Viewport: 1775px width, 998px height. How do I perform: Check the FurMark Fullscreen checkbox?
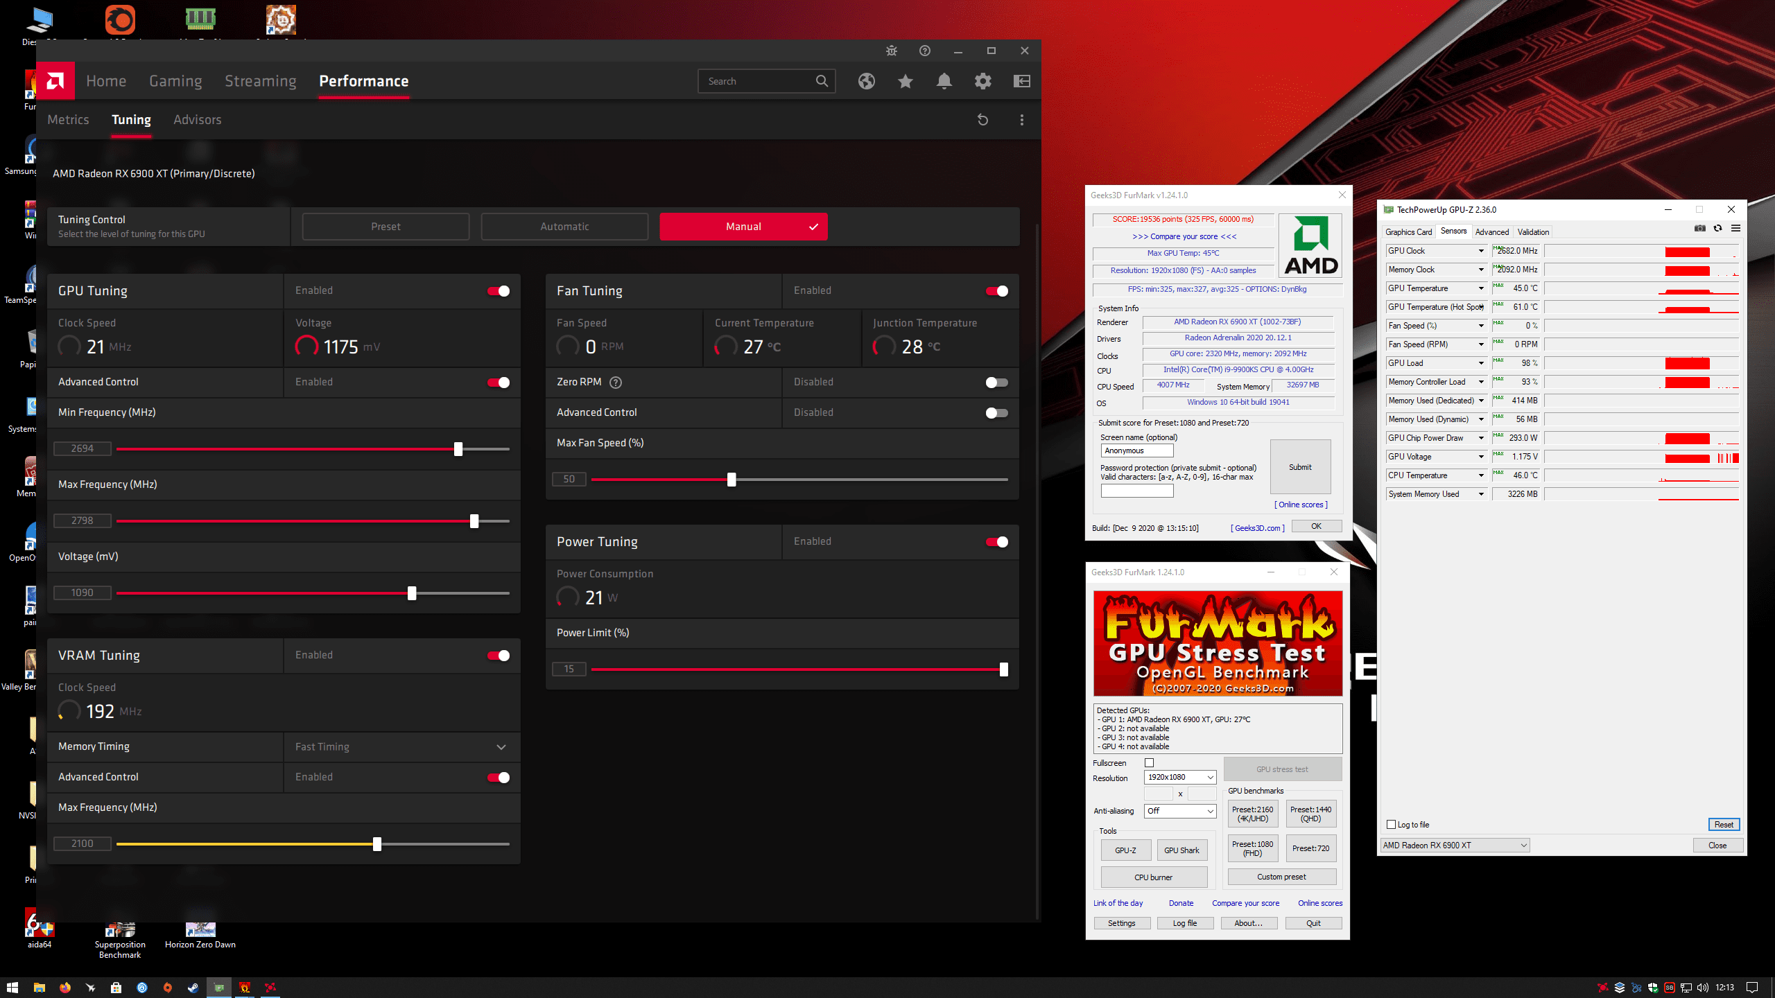click(1149, 763)
